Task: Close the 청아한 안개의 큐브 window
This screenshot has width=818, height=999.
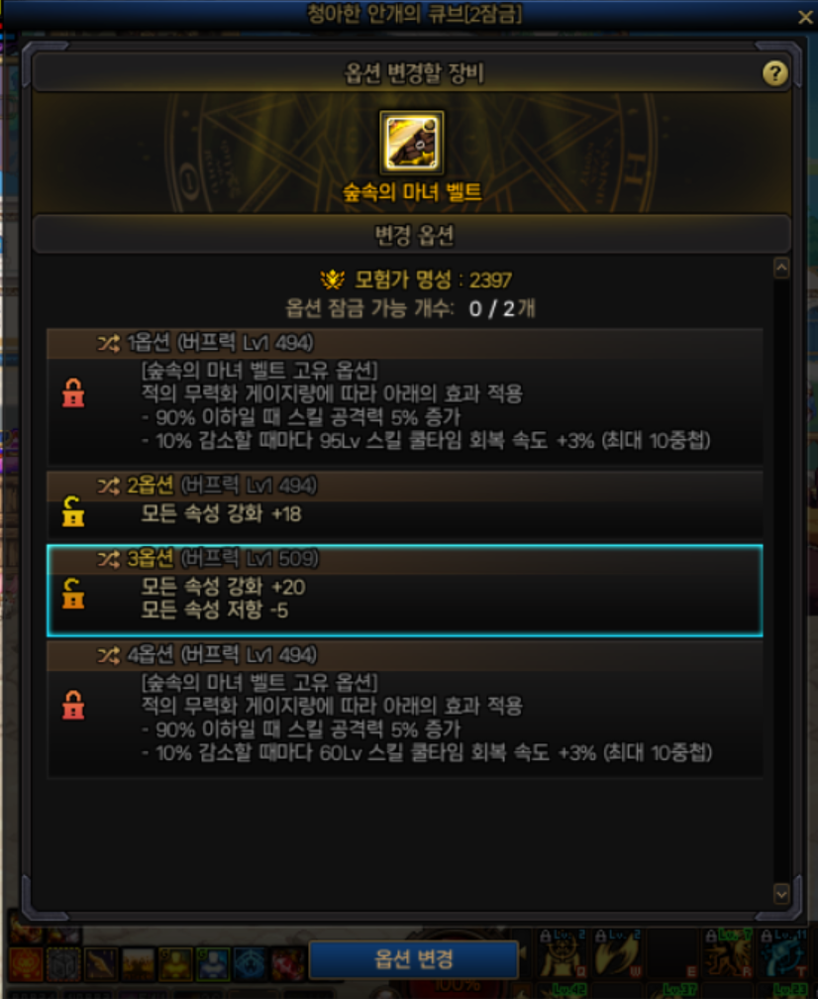Action: [805, 17]
